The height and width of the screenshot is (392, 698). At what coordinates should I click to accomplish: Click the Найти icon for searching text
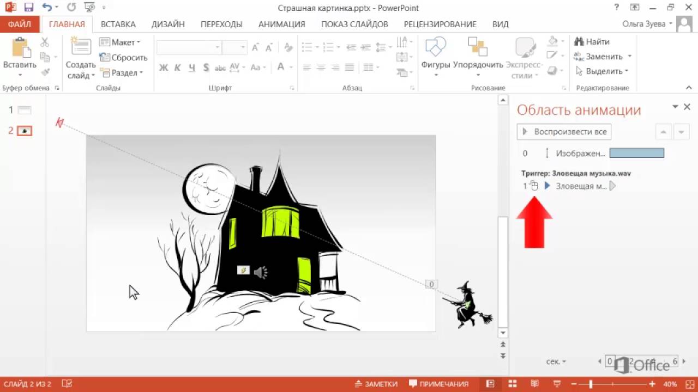(x=578, y=41)
